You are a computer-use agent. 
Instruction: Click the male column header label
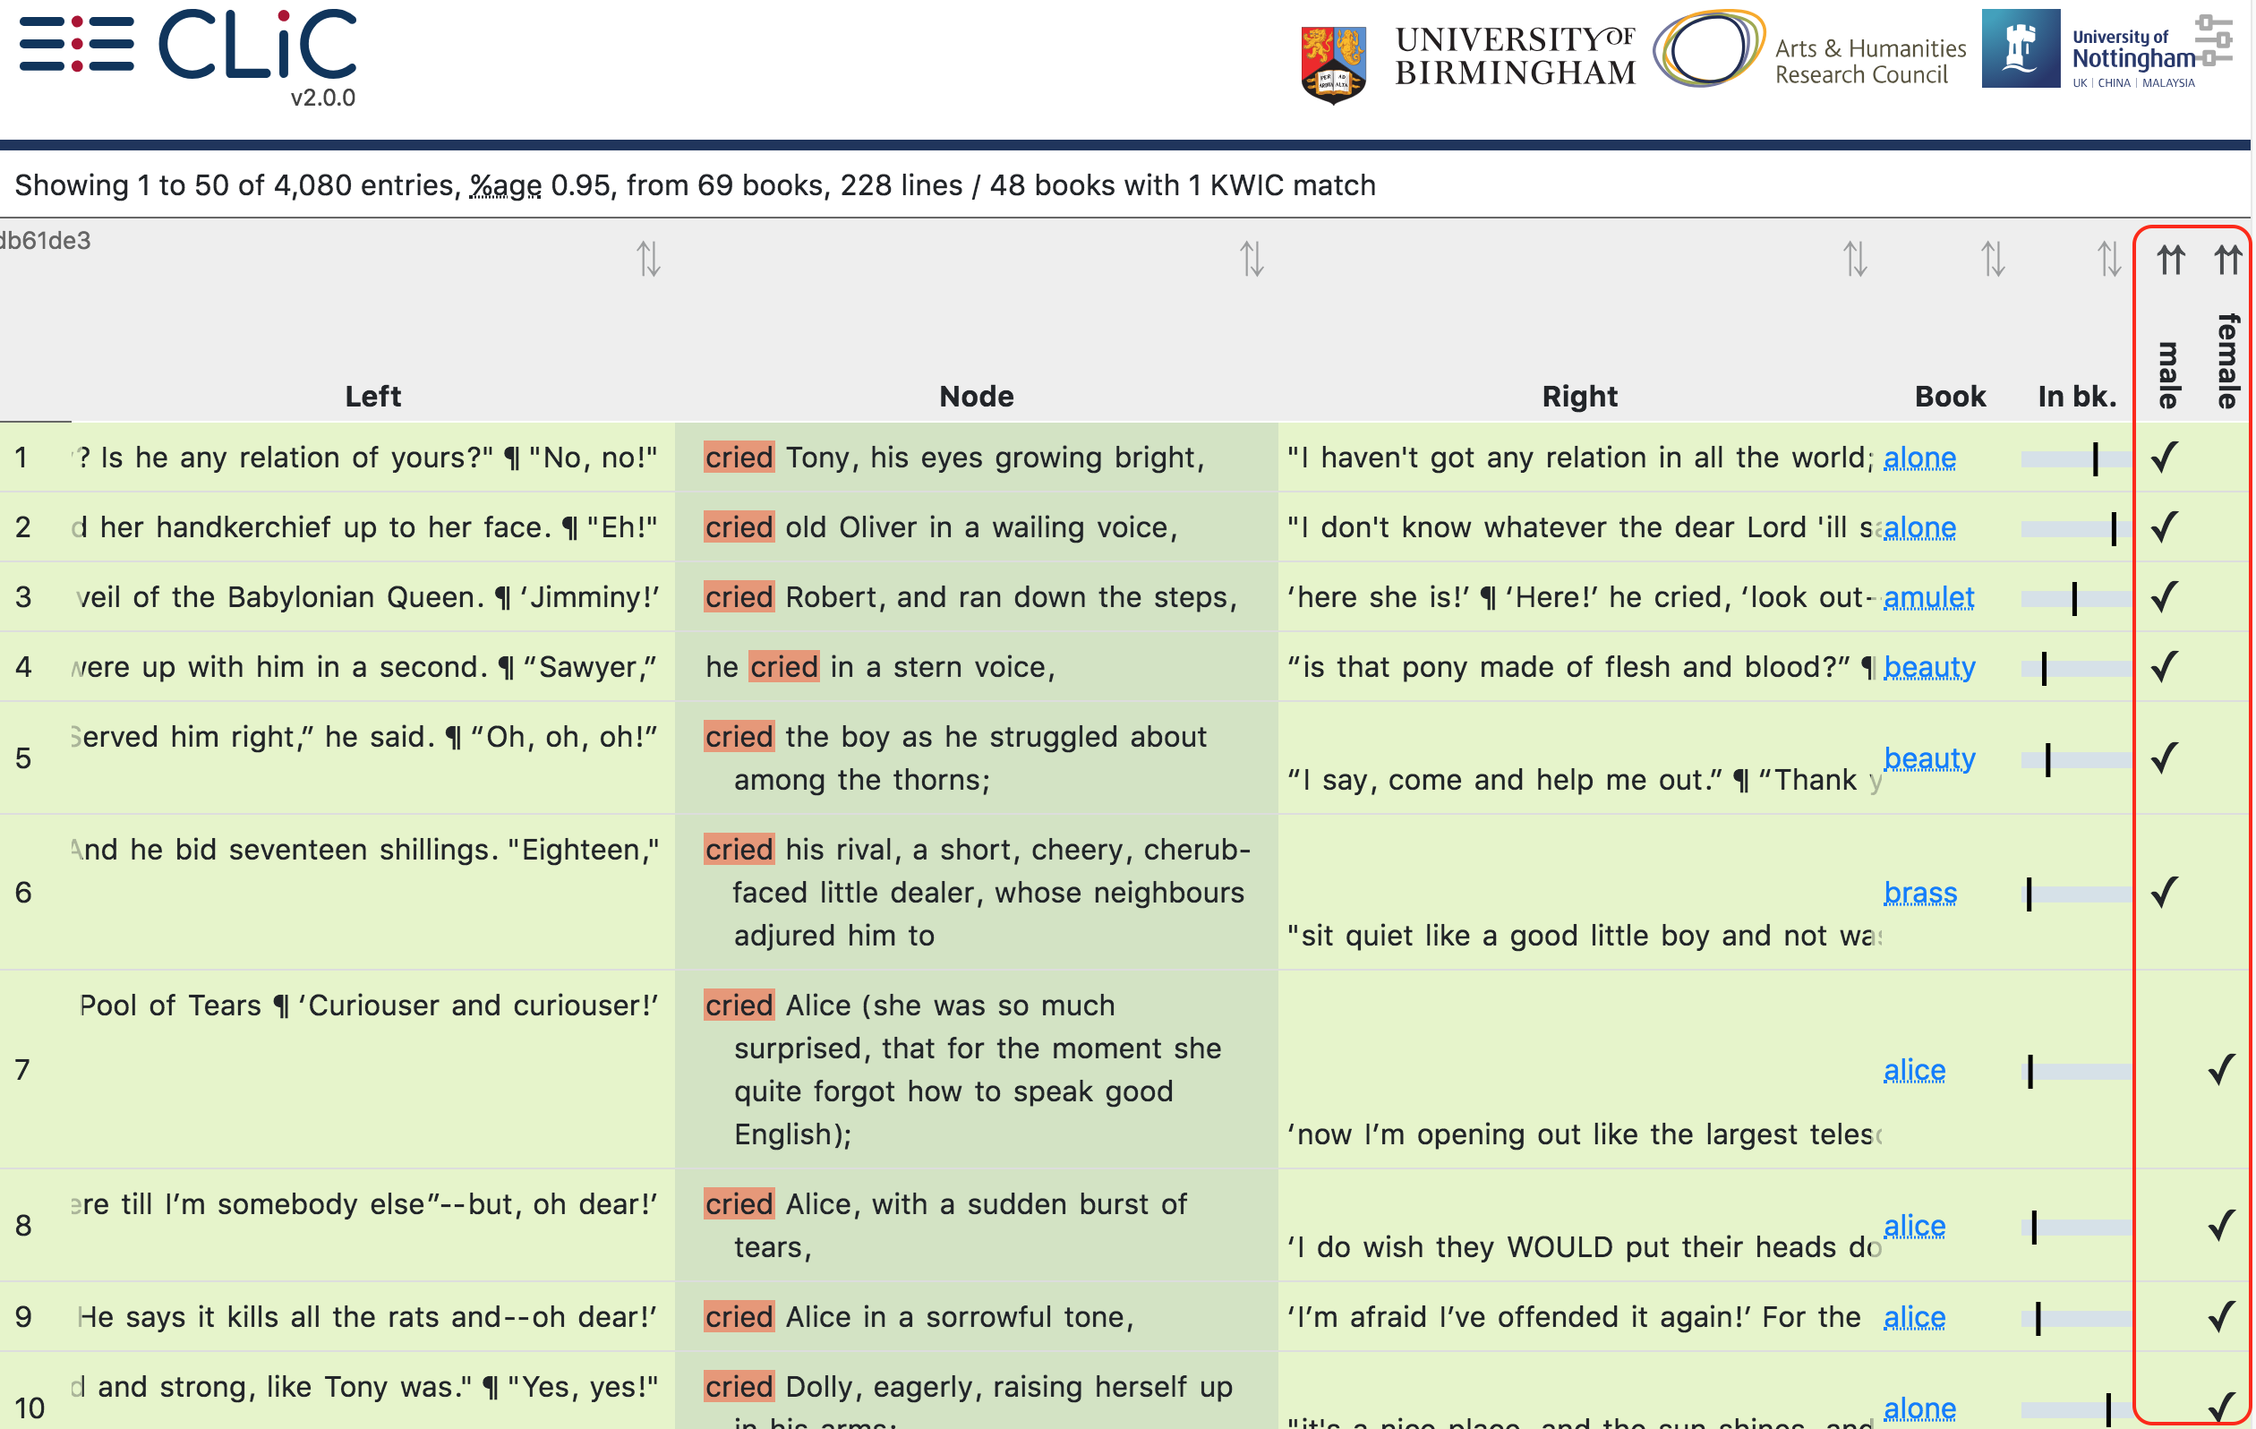2168,375
